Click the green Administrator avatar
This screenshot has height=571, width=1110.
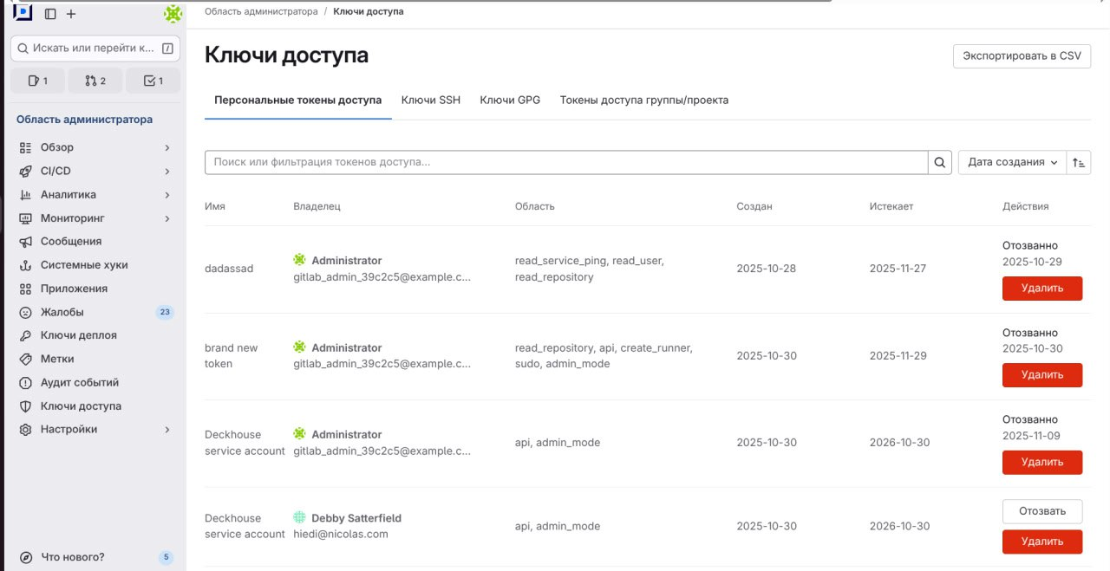(173, 14)
